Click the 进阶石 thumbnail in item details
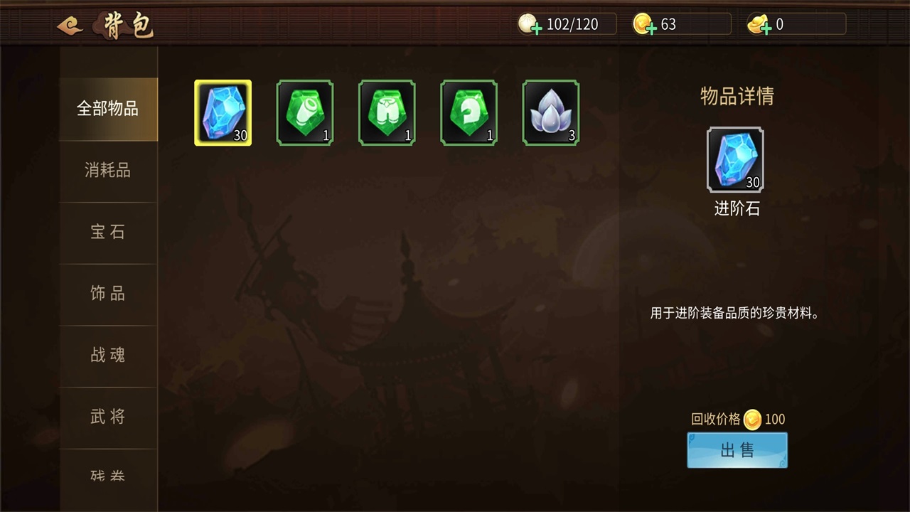 [x=736, y=160]
